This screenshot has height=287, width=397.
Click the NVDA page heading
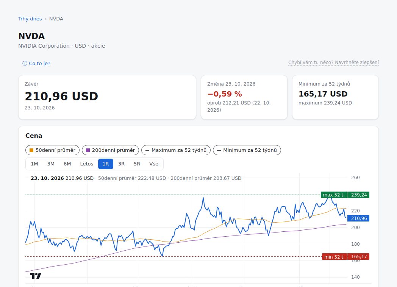click(31, 36)
